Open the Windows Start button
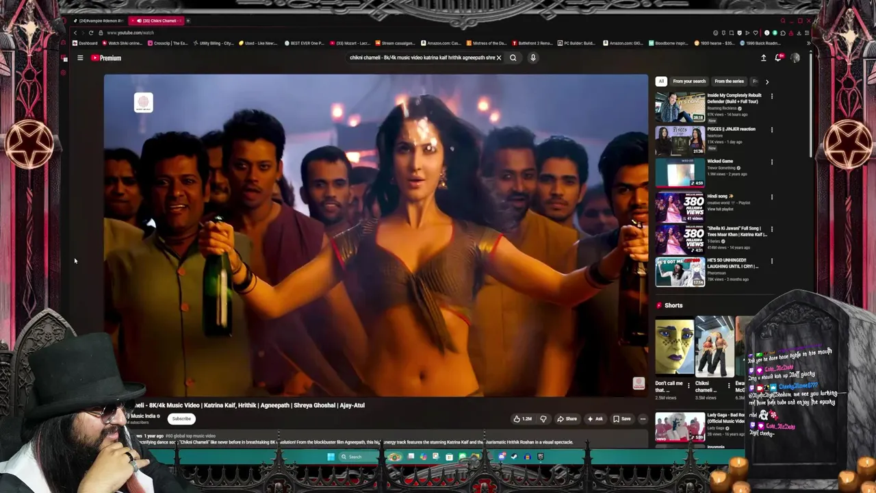 point(331,457)
